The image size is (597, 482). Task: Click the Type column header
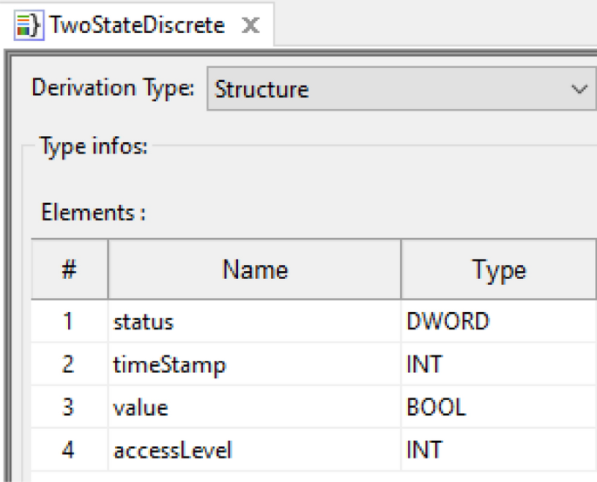point(499,270)
